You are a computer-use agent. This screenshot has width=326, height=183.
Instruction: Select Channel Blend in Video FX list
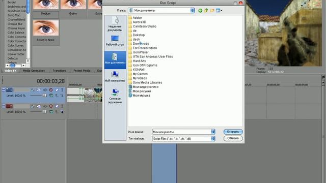pos(16,19)
